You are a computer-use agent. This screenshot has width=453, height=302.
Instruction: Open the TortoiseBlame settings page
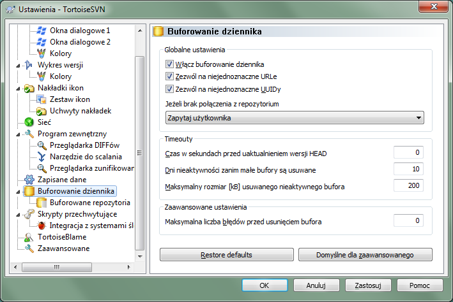pos(62,237)
